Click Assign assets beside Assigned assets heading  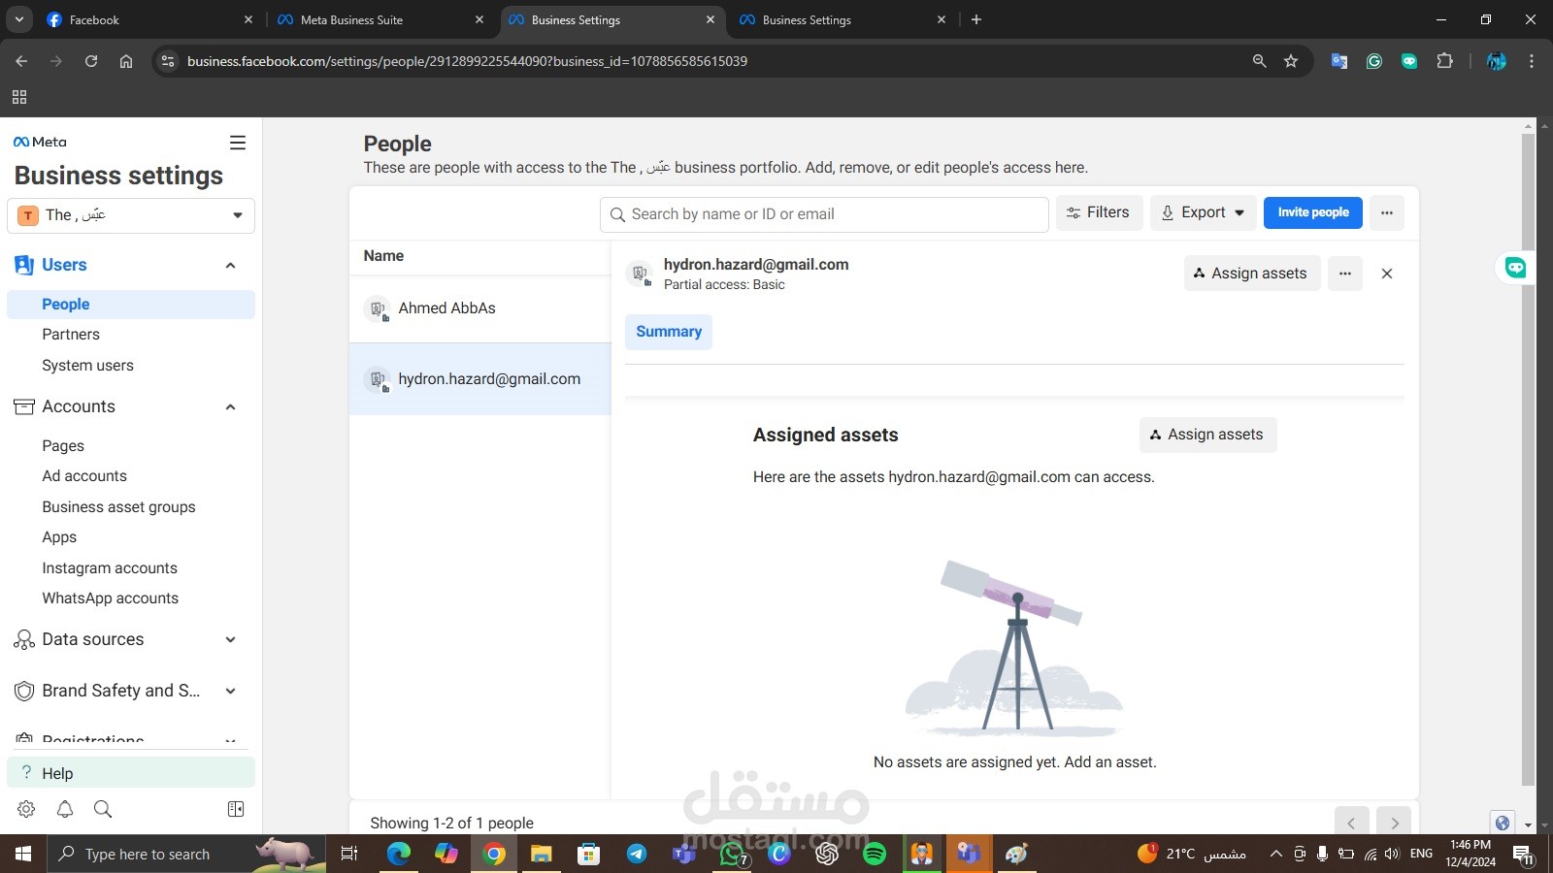click(x=1208, y=435)
